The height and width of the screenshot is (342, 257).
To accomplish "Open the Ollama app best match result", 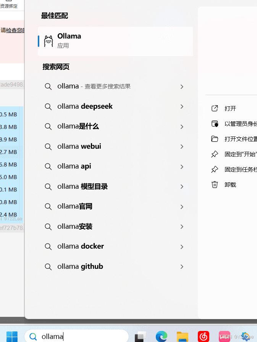I will pos(115,41).
